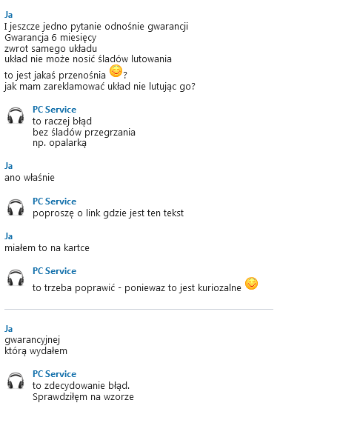Open PC Service name above 'poproszę o link'

click(54, 201)
